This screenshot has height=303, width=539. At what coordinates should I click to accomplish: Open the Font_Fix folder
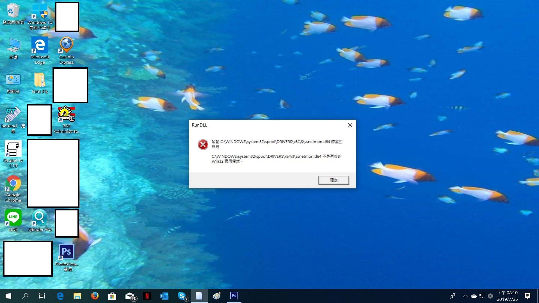40,81
